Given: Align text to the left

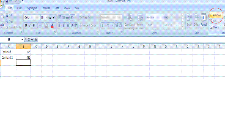Looking at the screenshot, I should point(60,25).
